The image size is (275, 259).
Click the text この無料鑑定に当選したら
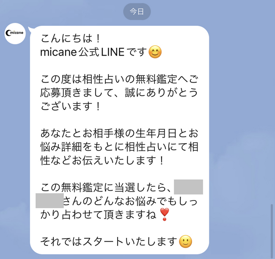coord(106,187)
